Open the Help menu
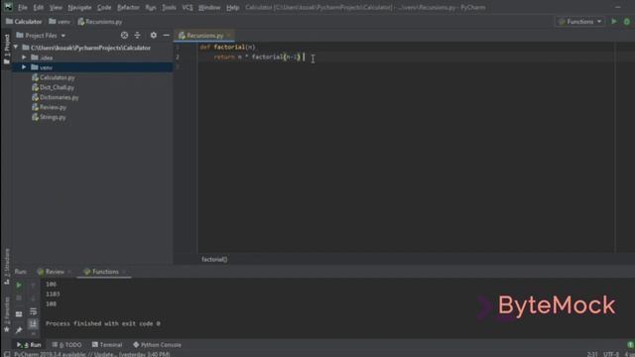 click(x=232, y=7)
